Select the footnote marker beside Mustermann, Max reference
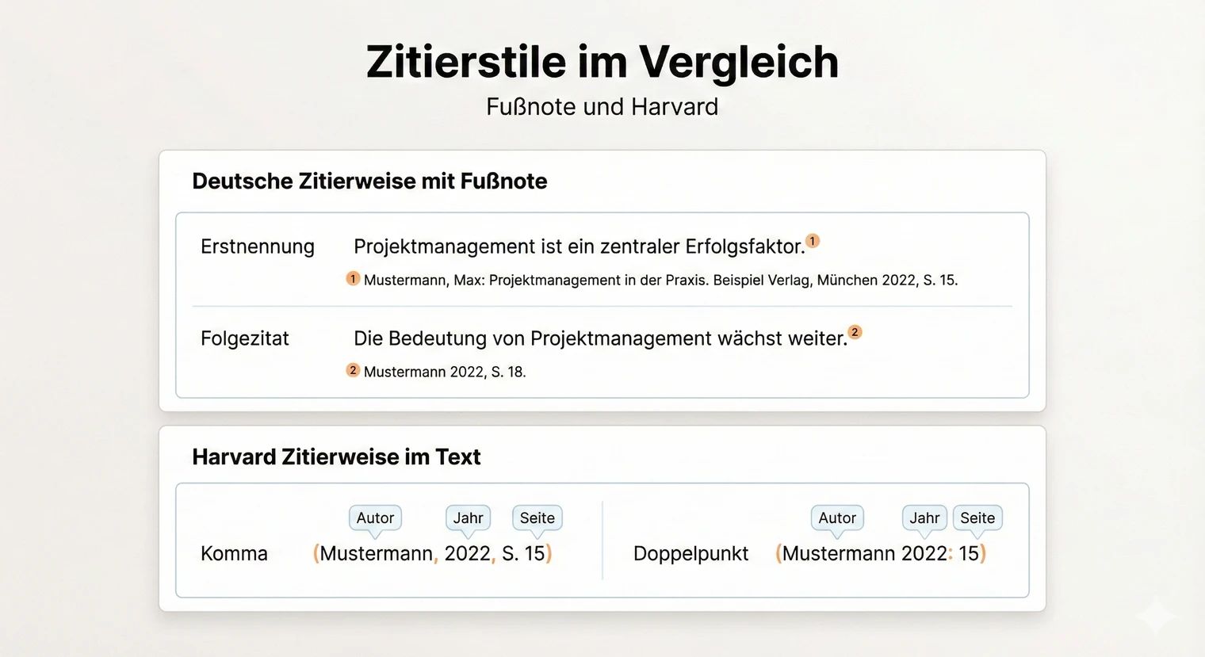The height and width of the screenshot is (657, 1205). tap(353, 279)
